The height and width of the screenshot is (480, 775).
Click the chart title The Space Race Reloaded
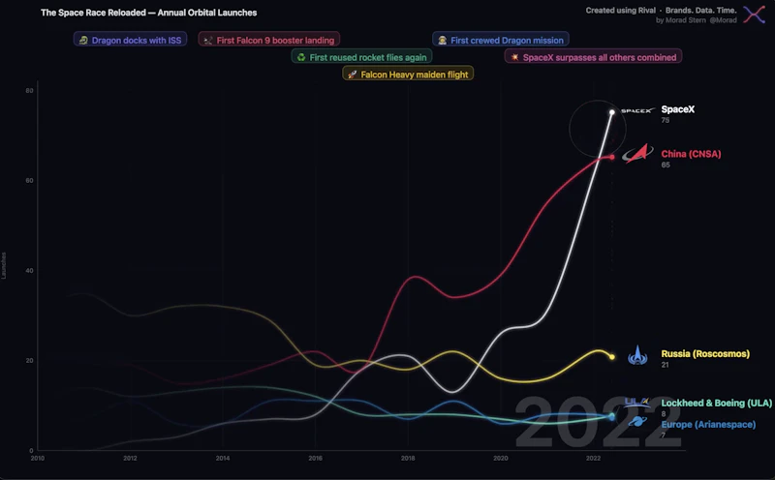coord(149,13)
